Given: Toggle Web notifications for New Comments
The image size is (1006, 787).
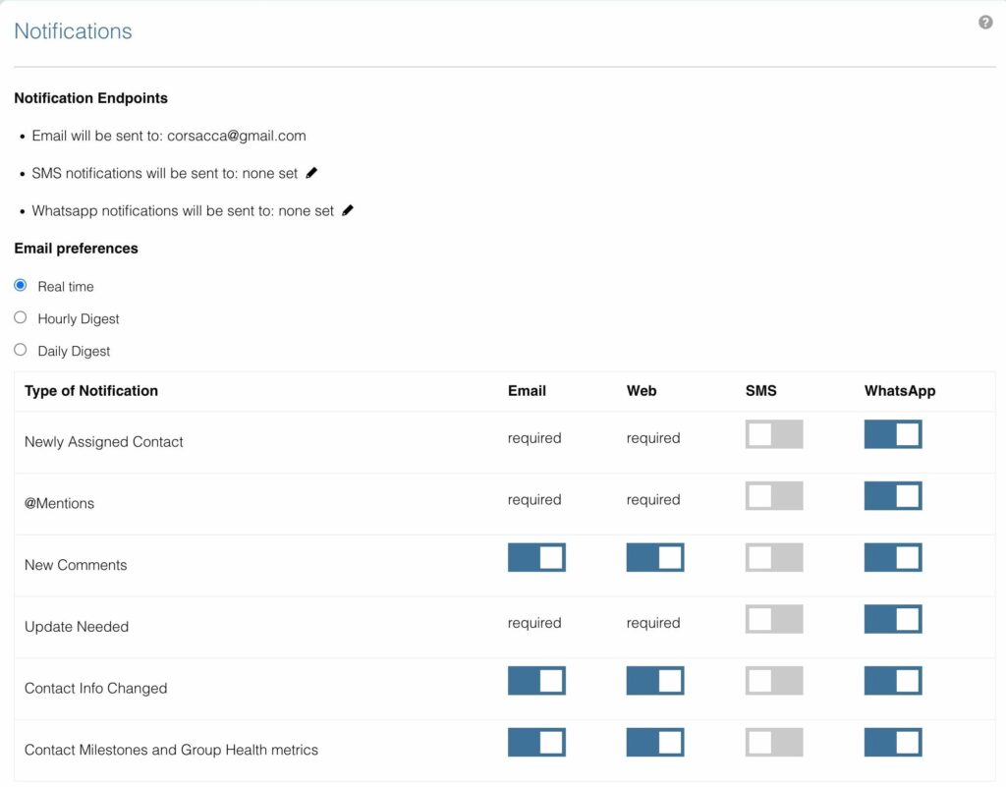Looking at the screenshot, I should (655, 558).
